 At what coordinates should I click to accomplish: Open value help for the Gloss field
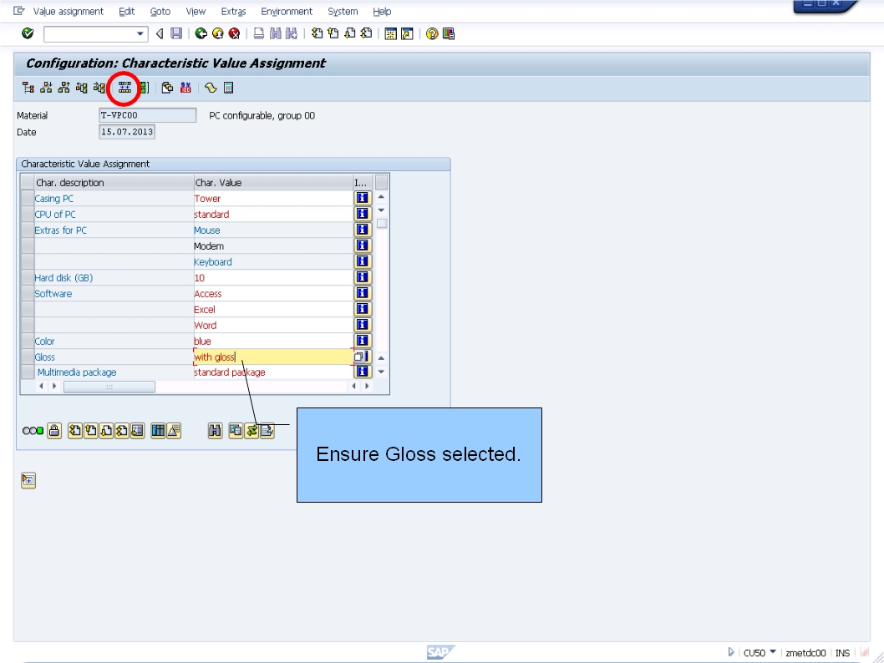(361, 357)
